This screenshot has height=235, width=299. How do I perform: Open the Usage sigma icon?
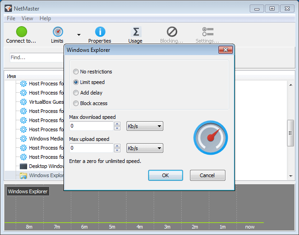pos(136,32)
